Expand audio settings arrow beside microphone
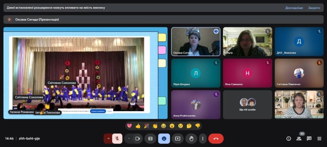Screen dimensions: 327x147 pos(108,139)
